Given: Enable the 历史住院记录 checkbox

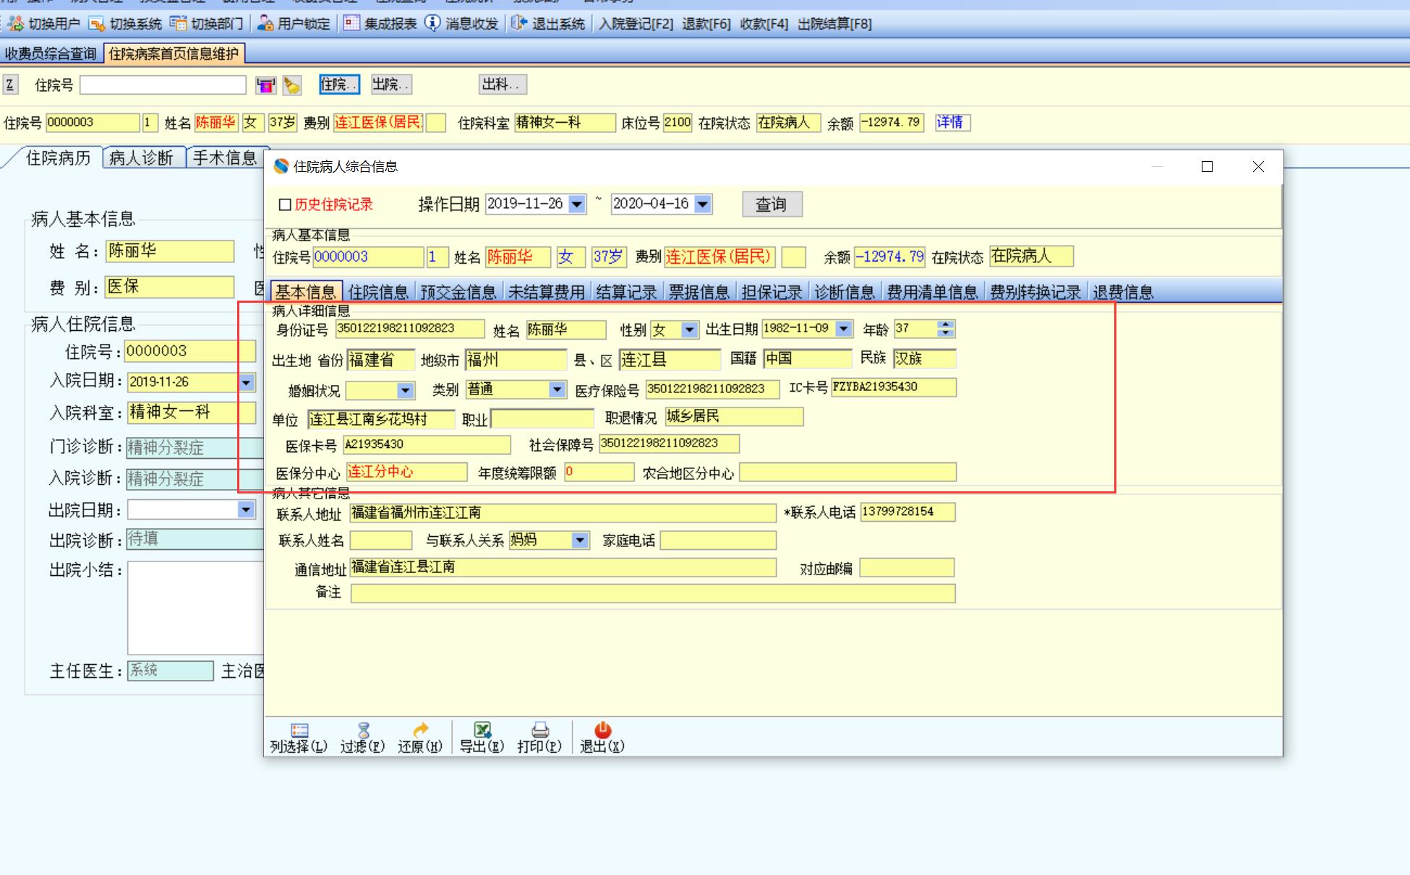Looking at the screenshot, I should click(285, 204).
